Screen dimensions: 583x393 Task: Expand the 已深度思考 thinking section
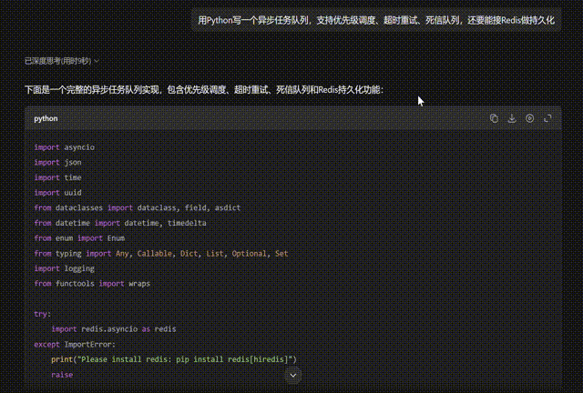[x=62, y=61]
